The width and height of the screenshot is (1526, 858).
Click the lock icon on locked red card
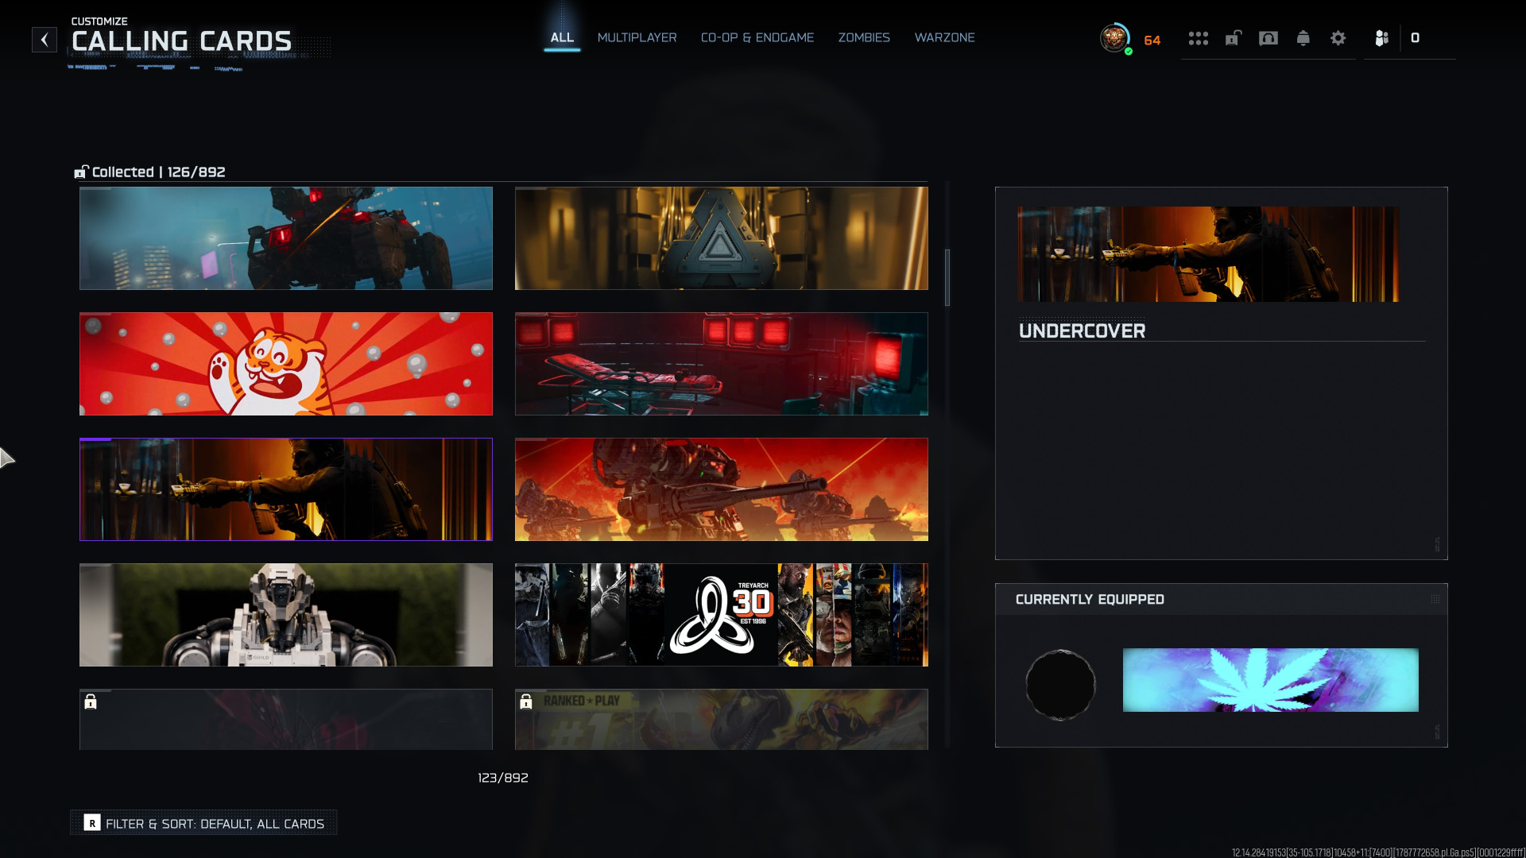[91, 701]
